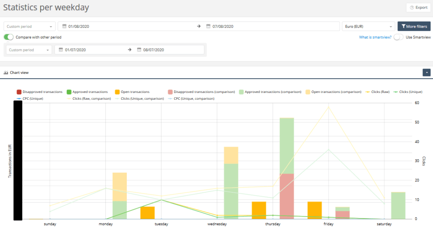Open the More filters panel
433x232 pixels.
click(414, 26)
